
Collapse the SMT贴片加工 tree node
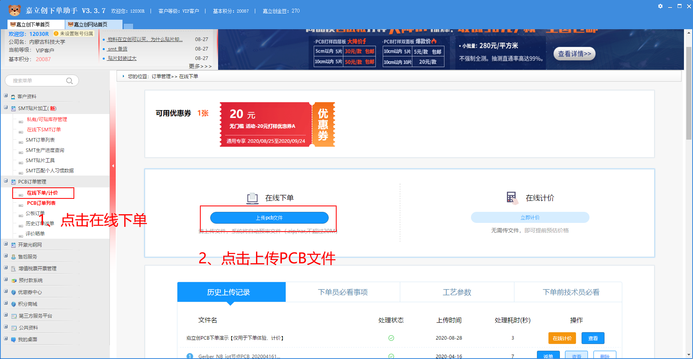point(6,107)
